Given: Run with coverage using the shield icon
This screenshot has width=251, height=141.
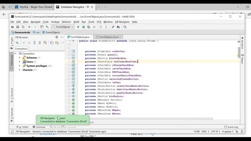Looking at the screenshot, I should click(x=89, y=27).
